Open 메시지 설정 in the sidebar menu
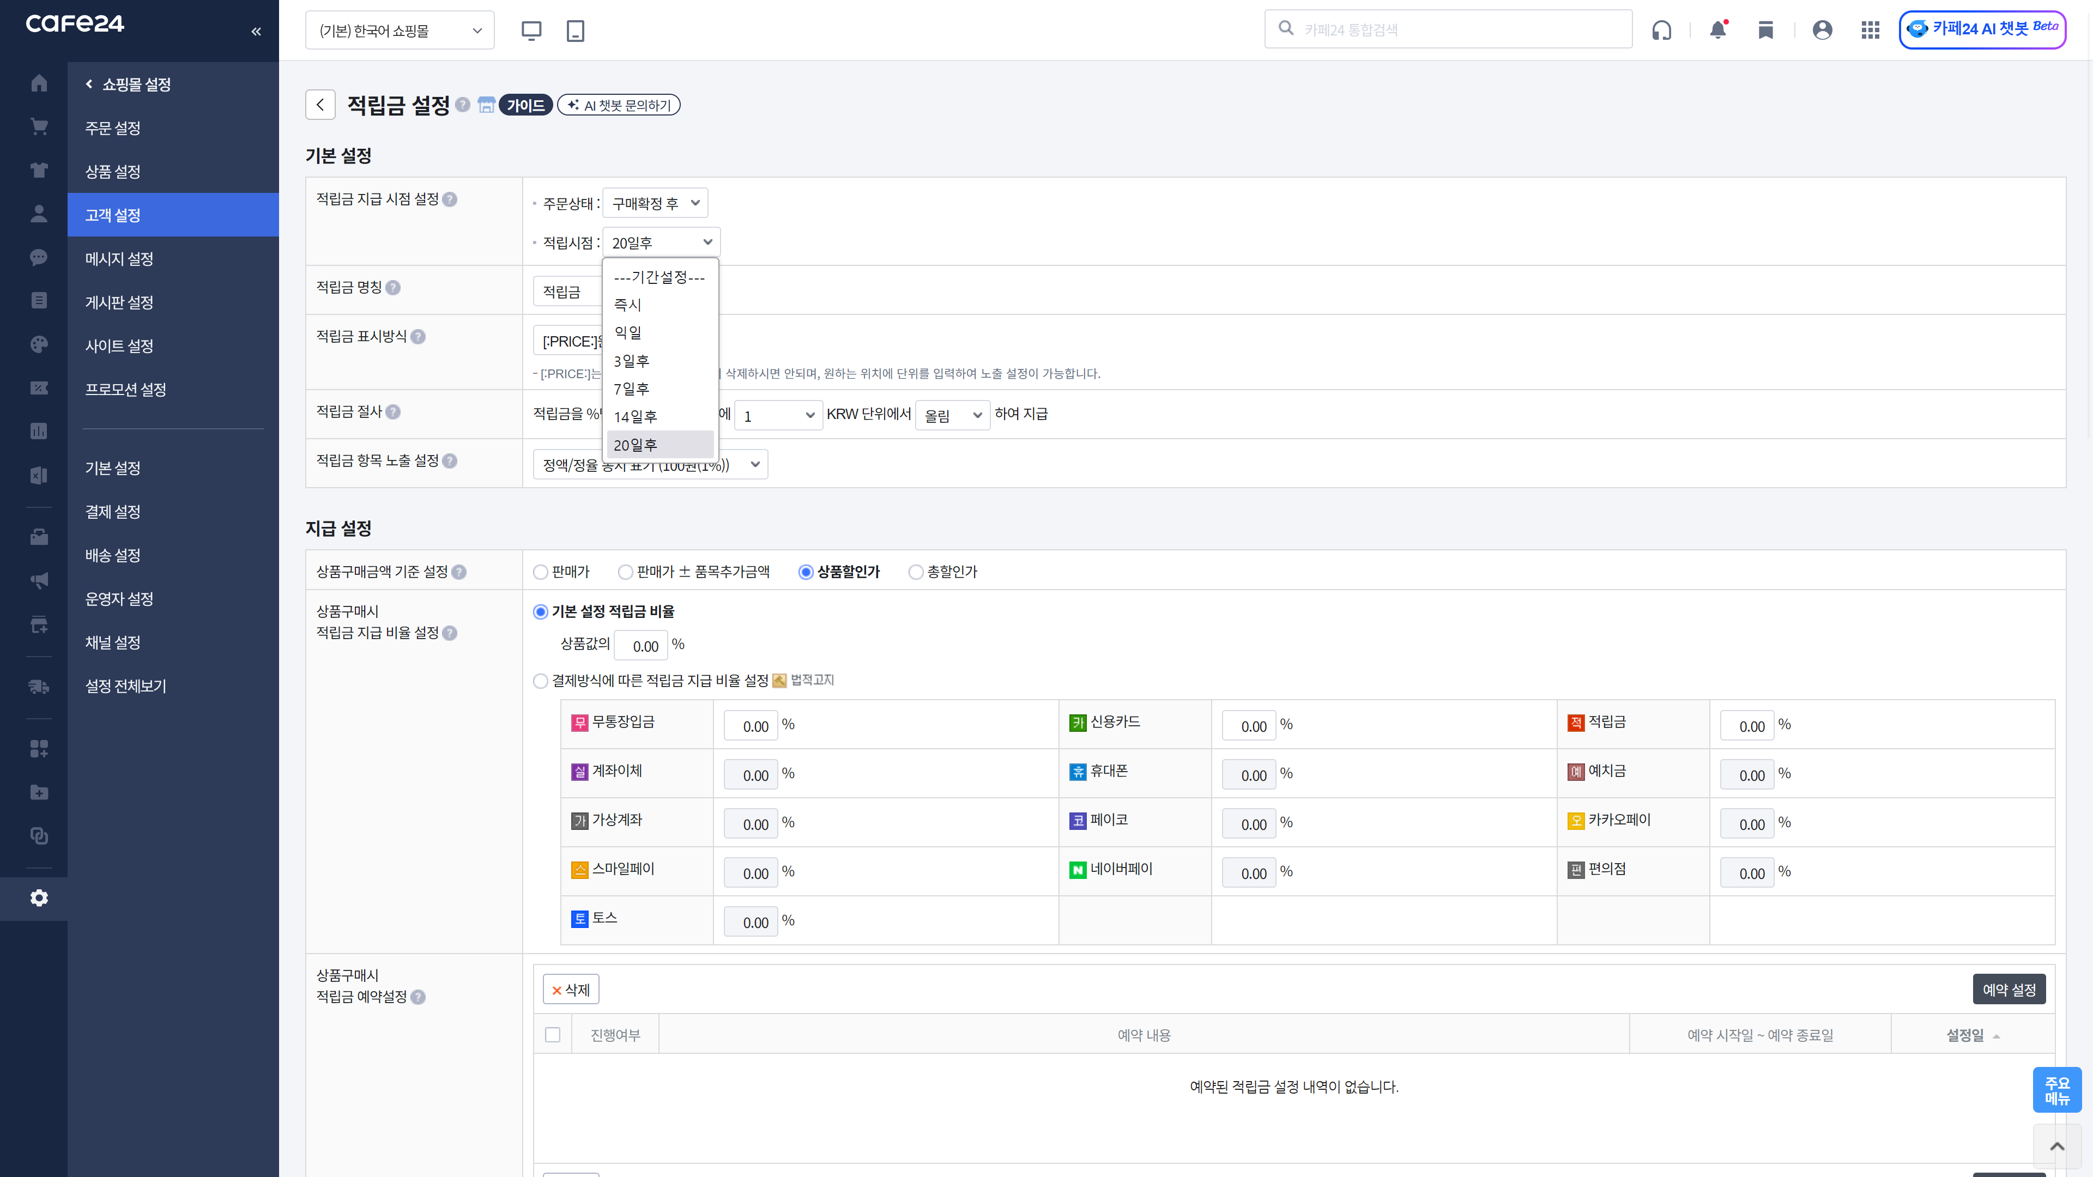 tap(119, 258)
